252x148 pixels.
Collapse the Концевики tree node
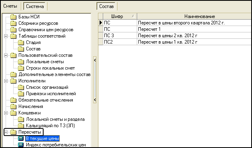point(6,113)
